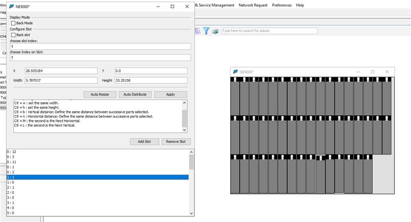Close the NE9000 slot preview window

(x=387, y=72)
